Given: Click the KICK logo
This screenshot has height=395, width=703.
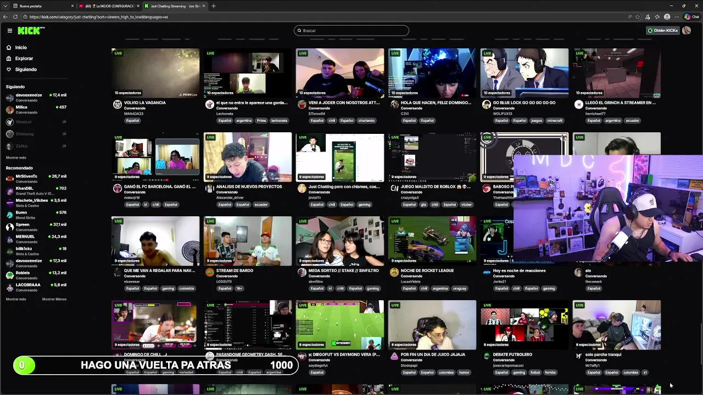Looking at the screenshot, I should (30, 31).
